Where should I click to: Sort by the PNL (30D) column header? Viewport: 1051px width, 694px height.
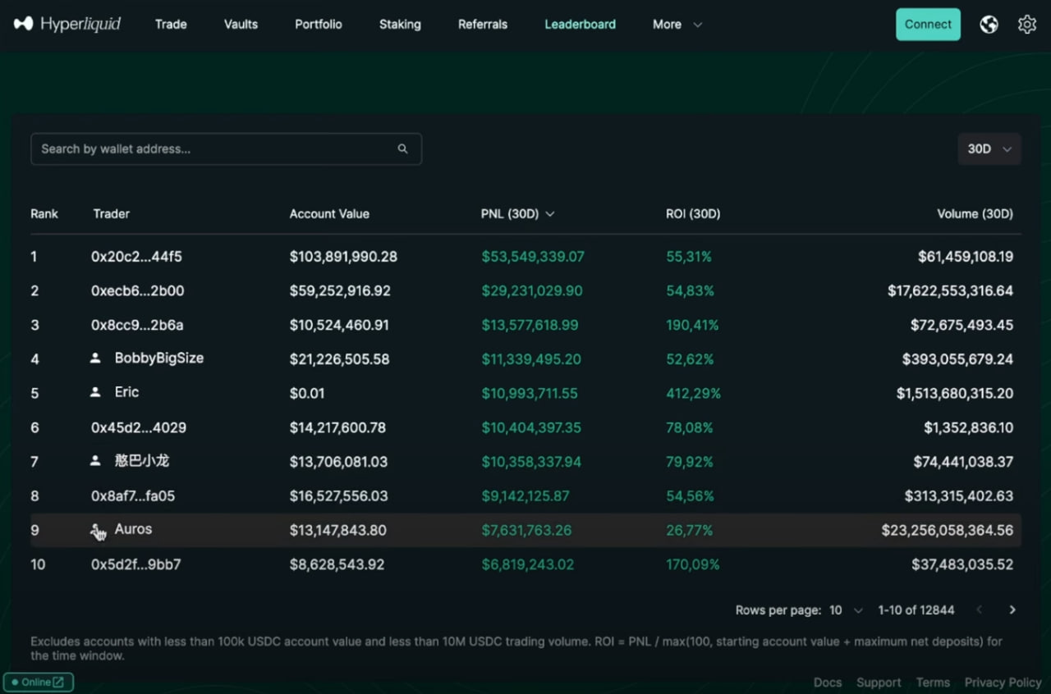[x=516, y=213]
